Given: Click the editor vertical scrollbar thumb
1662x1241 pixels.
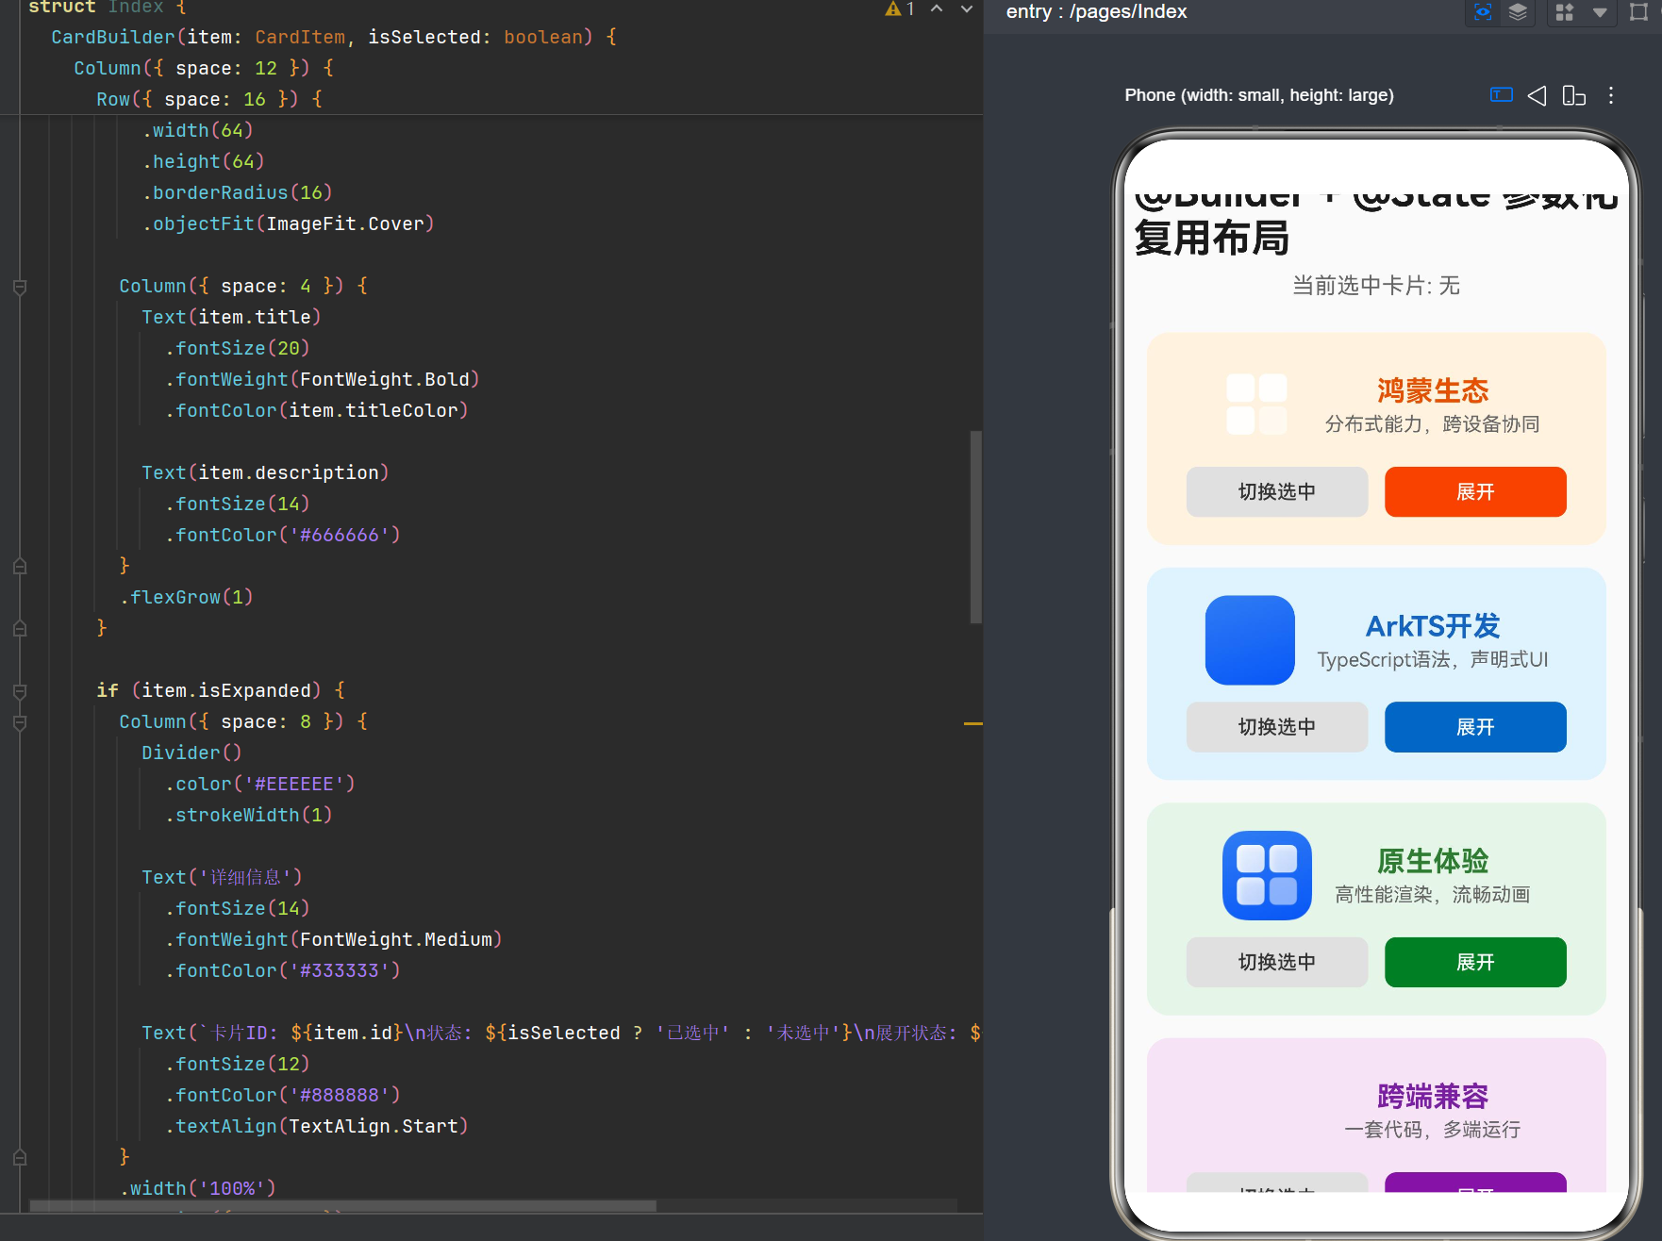Looking at the screenshot, I should pos(975,527).
